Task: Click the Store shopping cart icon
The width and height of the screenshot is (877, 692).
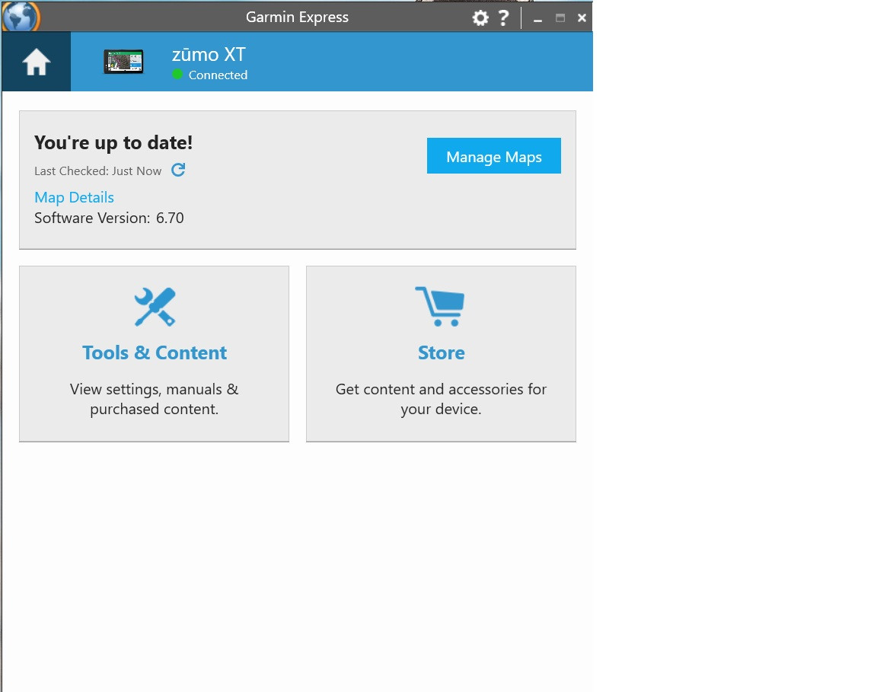Action: coord(440,307)
